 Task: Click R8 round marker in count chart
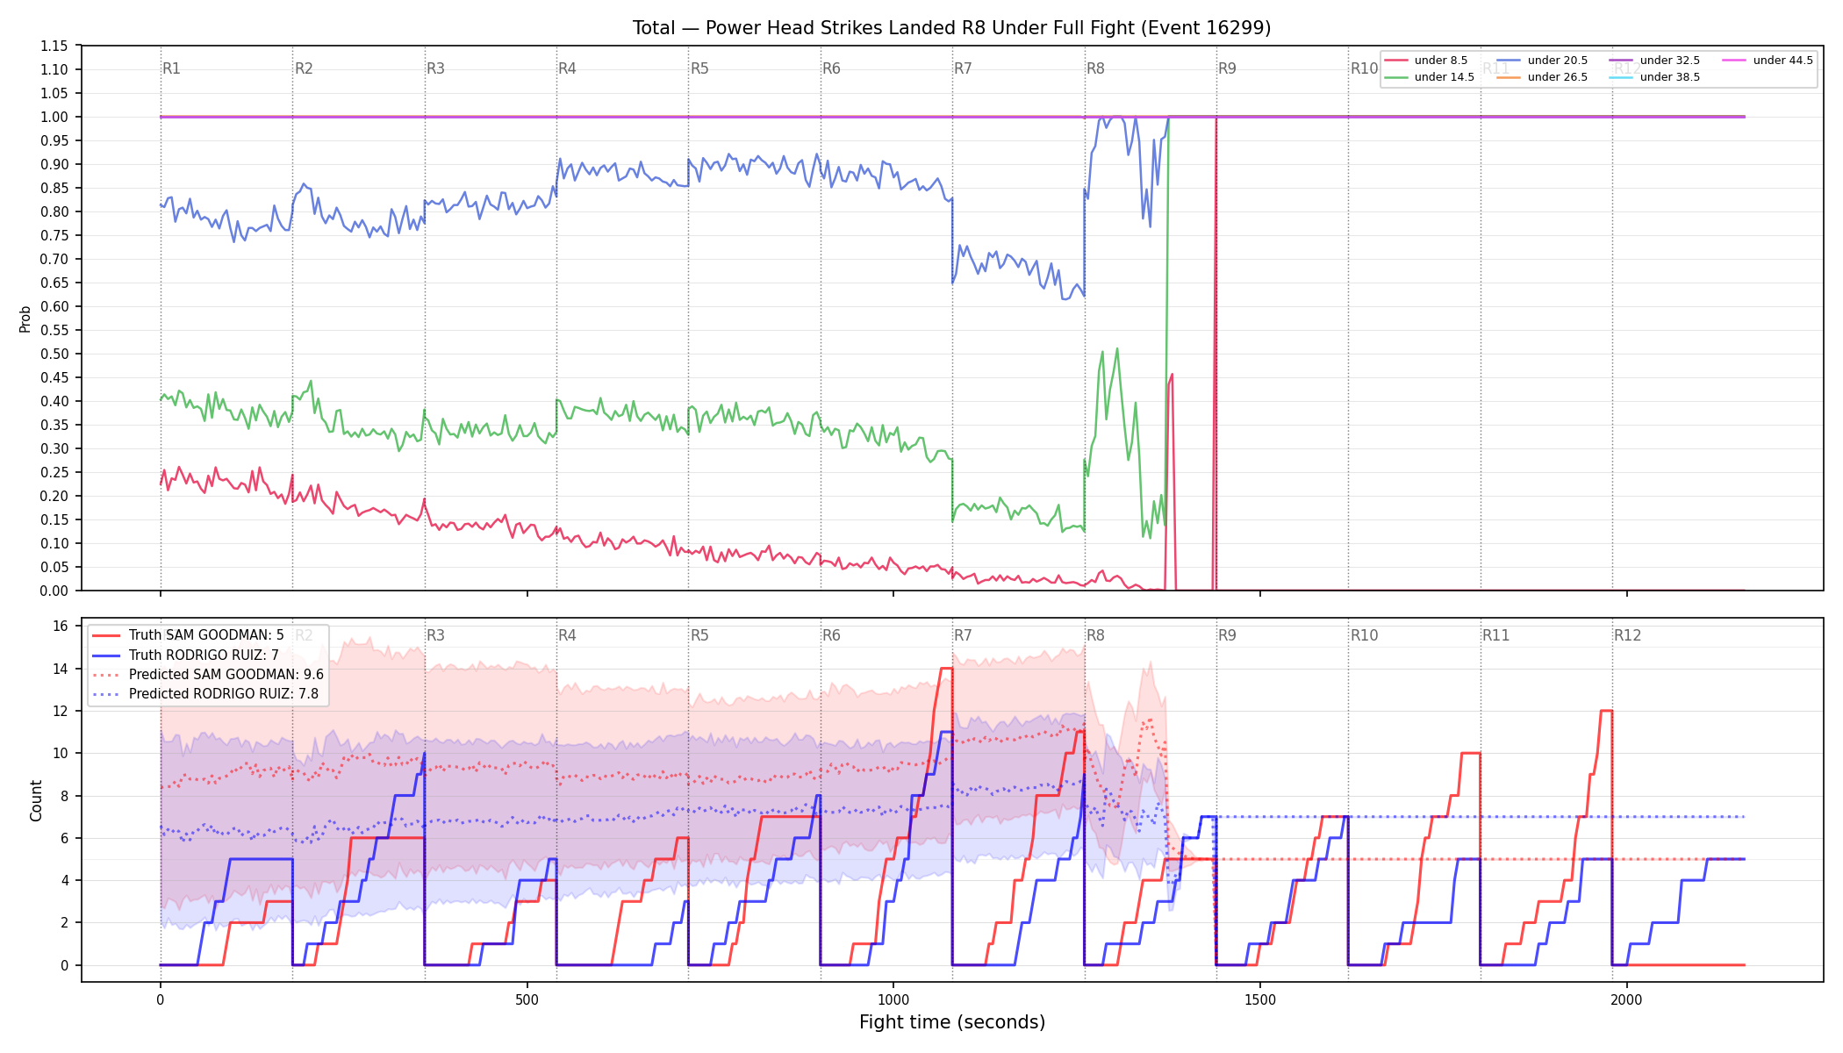pos(1095,635)
